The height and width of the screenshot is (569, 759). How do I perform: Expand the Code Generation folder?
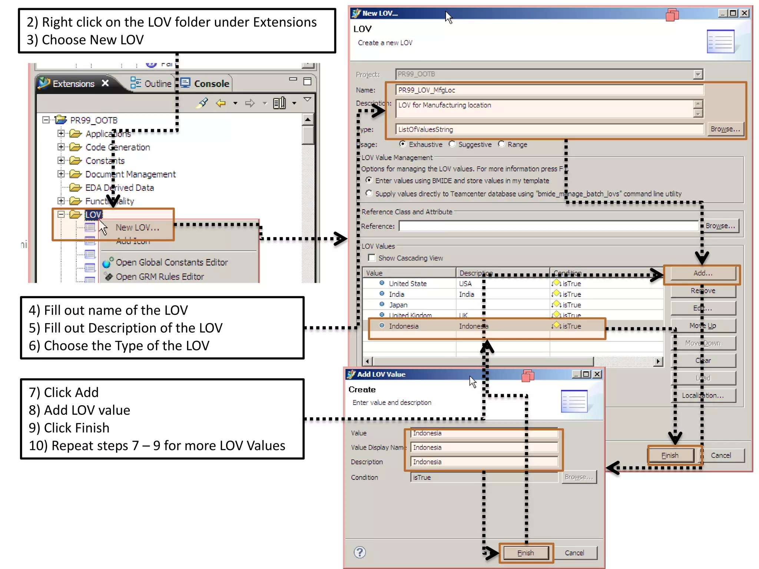point(61,147)
